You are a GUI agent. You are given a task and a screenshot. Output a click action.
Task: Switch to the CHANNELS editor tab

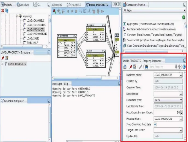pyautogui.click(x=74, y=5)
